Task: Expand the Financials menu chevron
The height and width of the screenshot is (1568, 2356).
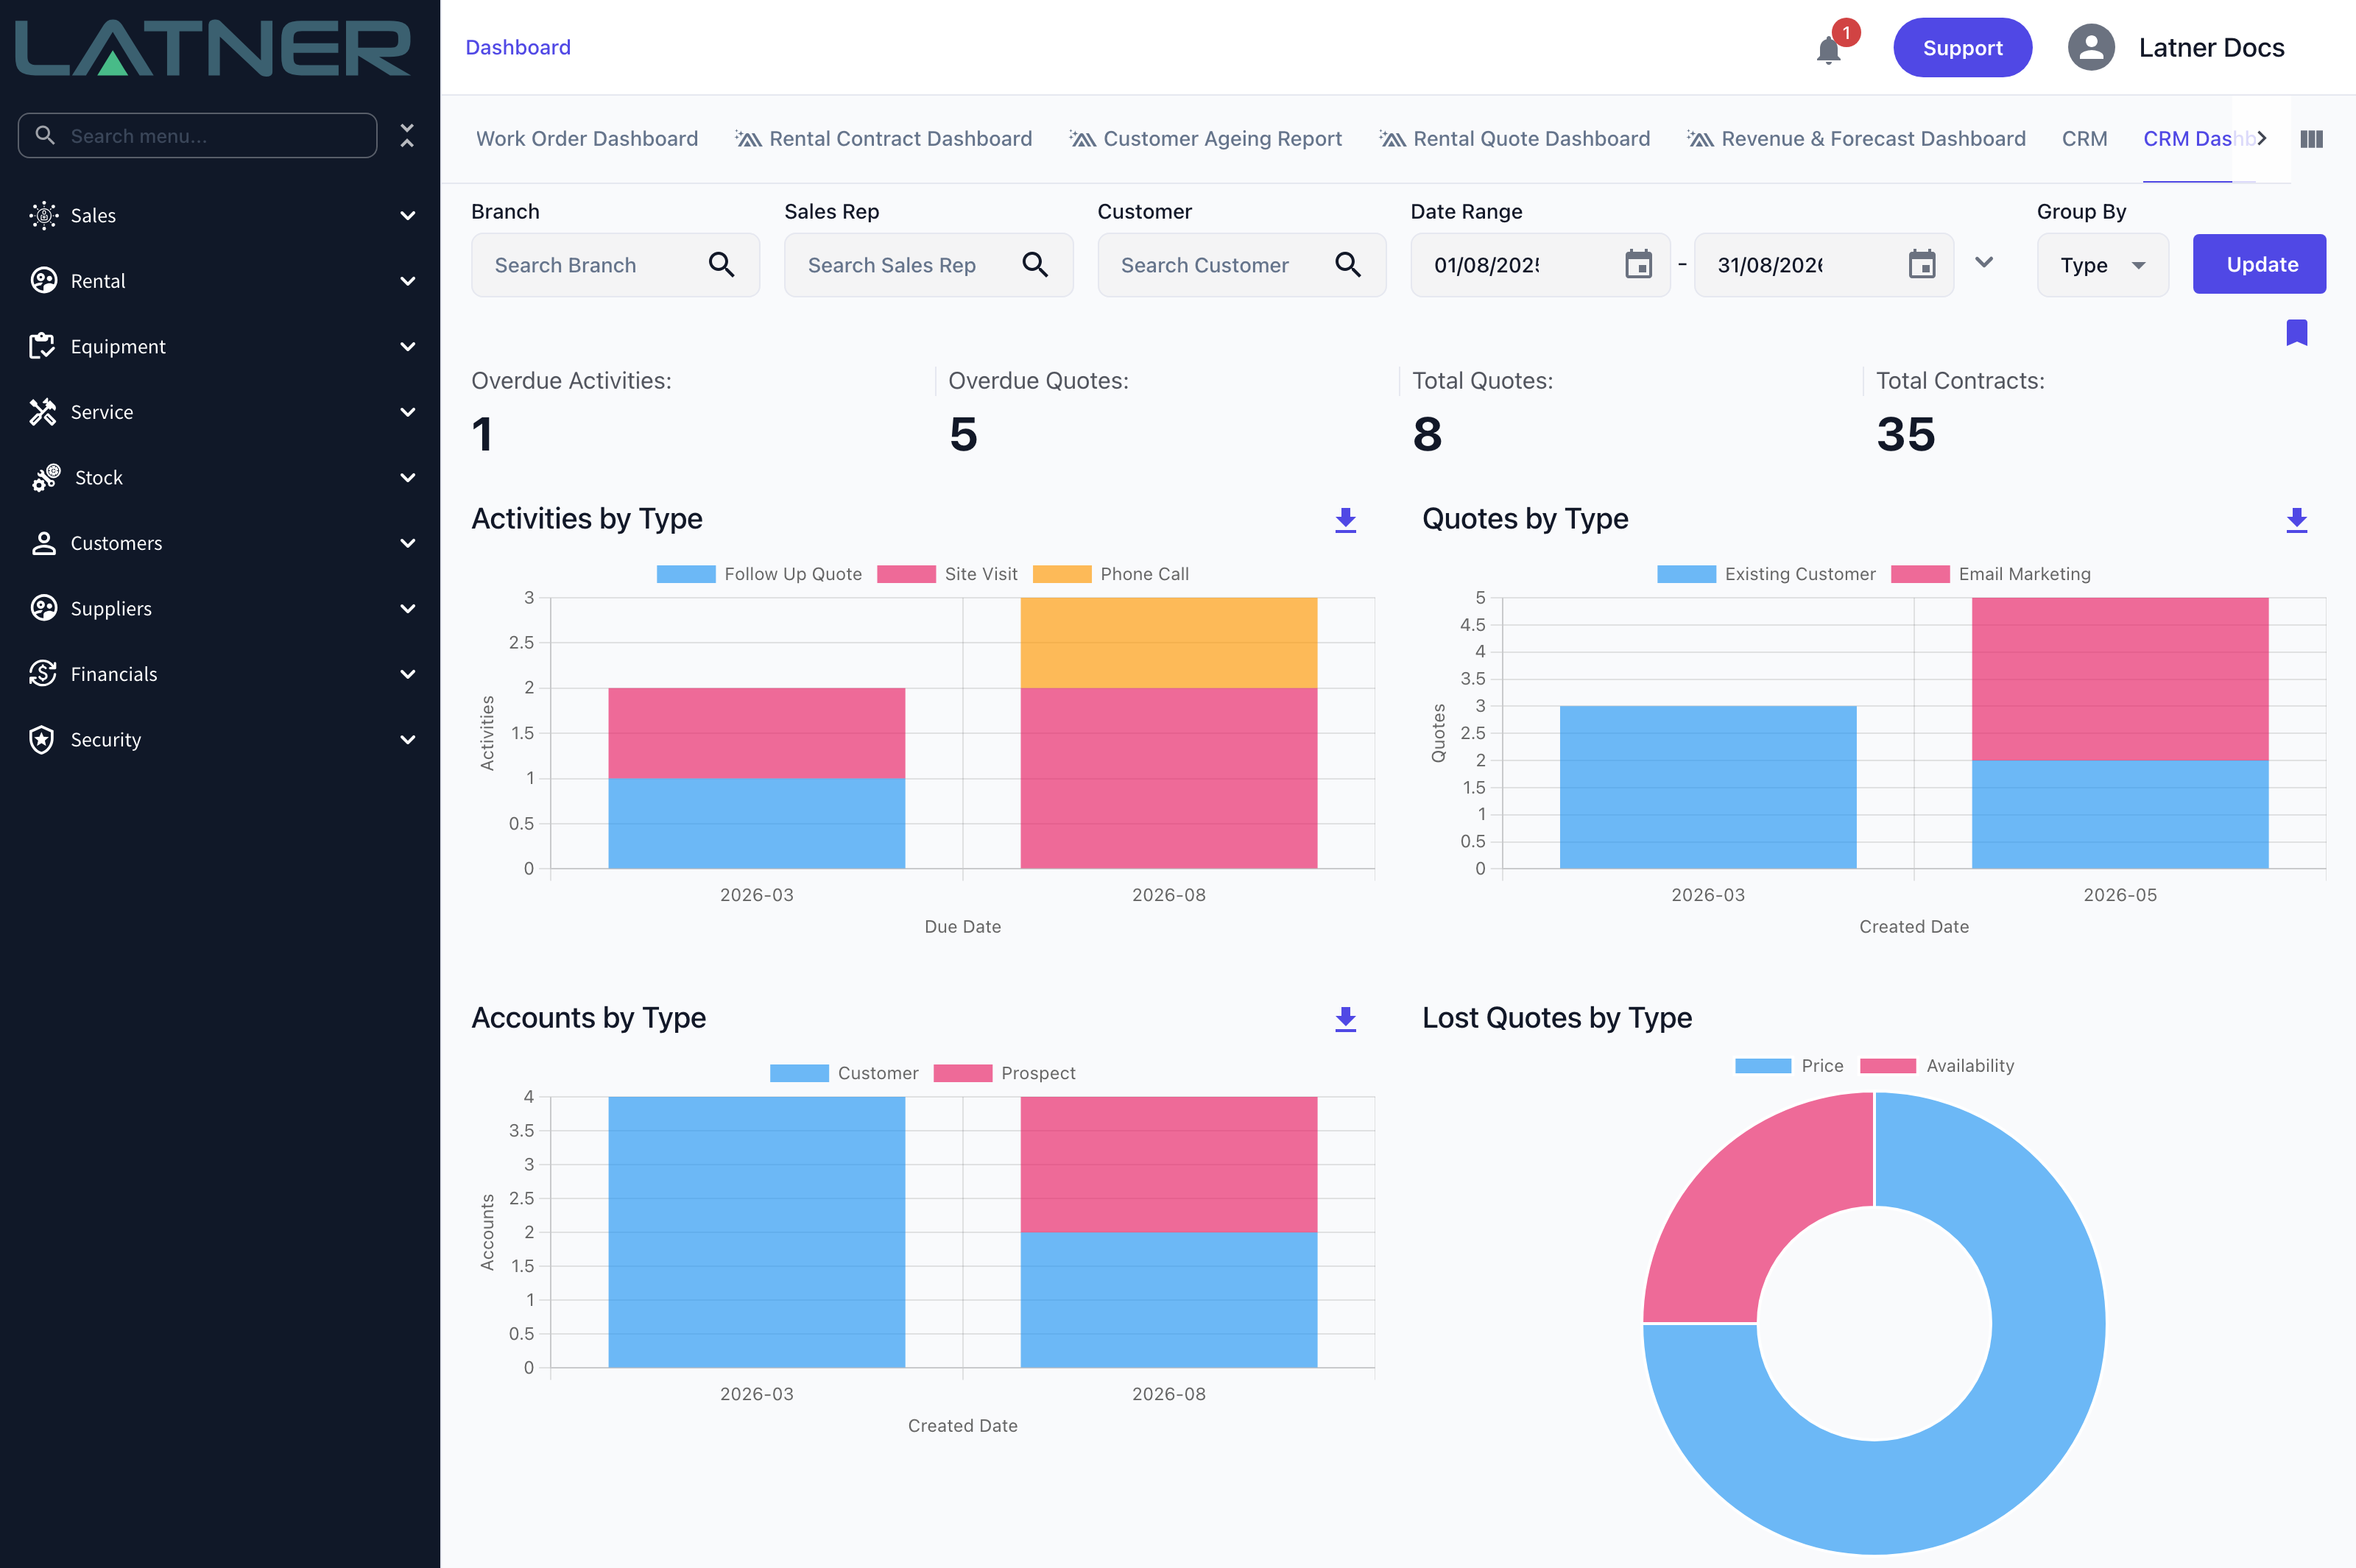Action: [x=408, y=674]
